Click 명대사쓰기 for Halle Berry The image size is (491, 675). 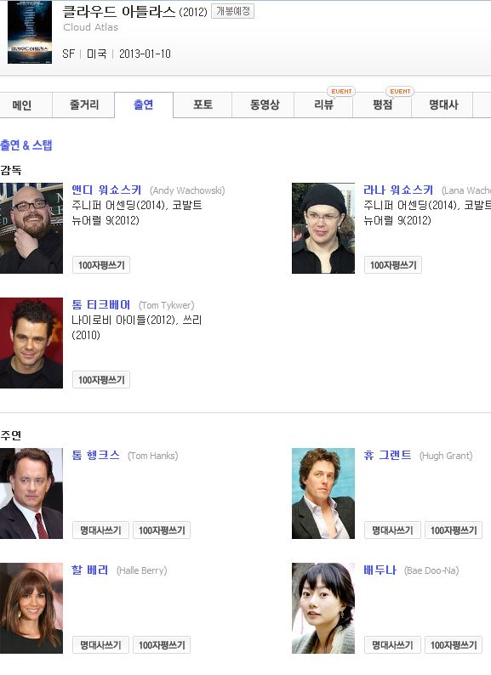click(100, 645)
